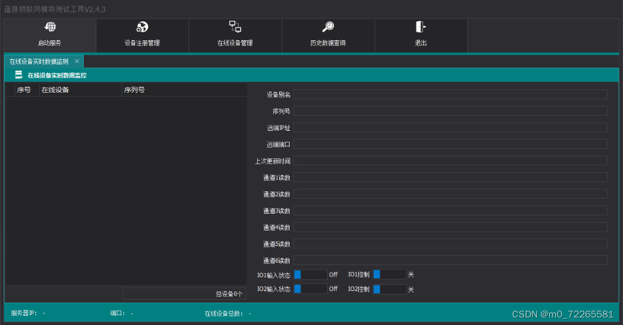623x325 pixels.
Task: Toggle the IO2输入状态 switch
Action: pyautogui.click(x=310, y=289)
